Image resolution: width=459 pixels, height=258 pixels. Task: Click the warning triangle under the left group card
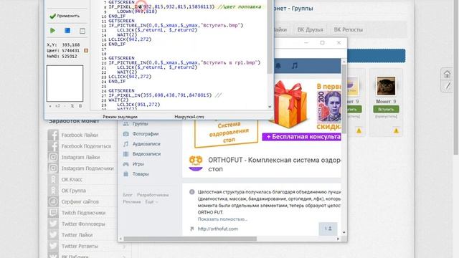point(359,130)
